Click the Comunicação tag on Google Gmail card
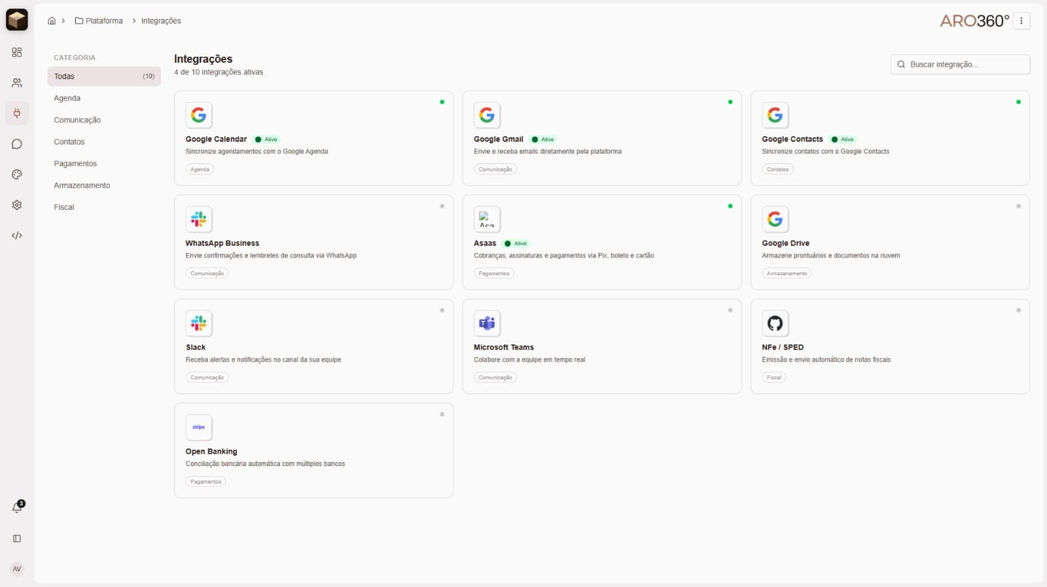Image resolution: width=1047 pixels, height=587 pixels. click(x=495, y=169)
